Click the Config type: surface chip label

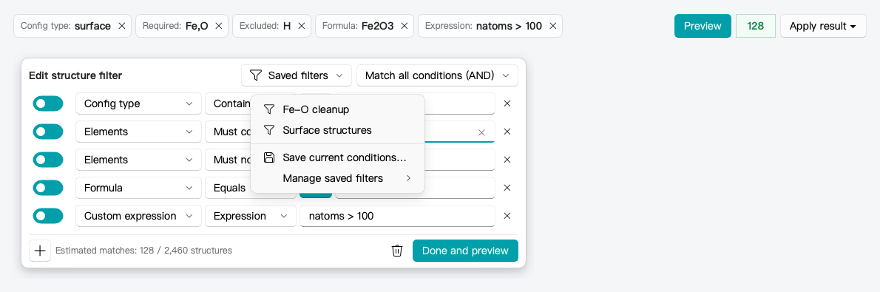point(66,26)
